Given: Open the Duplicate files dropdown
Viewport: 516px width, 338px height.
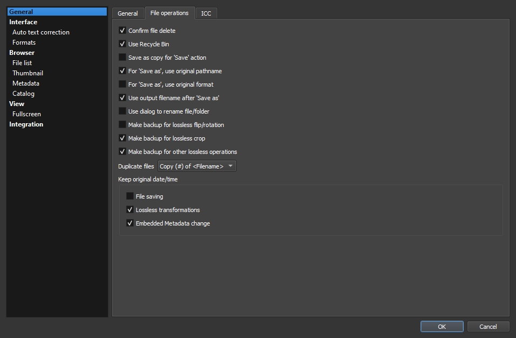Looking at the screenshot, I should pyautogui.click(x=197, y=166).
